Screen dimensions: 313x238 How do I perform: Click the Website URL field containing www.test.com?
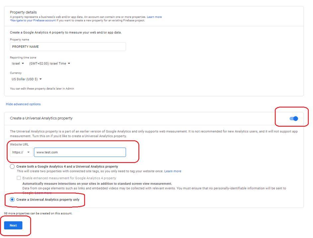(x=80, y=152)
